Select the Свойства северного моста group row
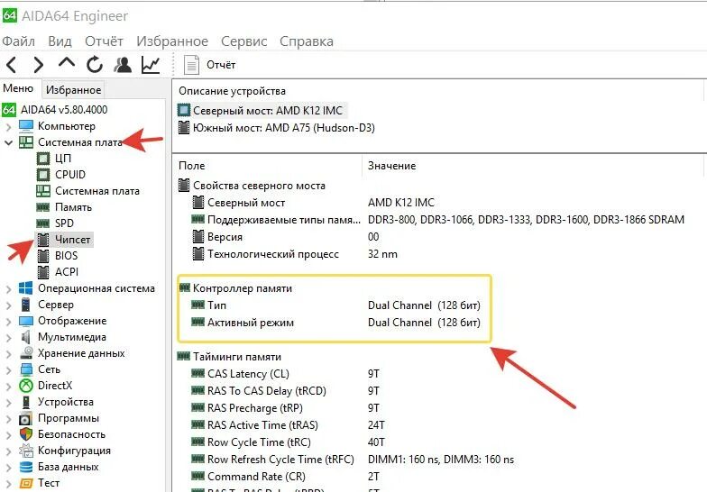 (x=252, y=186)
